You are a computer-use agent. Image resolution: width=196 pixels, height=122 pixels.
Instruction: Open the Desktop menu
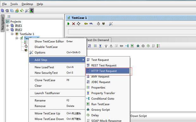pyautogui.click(x=27, y=4)
